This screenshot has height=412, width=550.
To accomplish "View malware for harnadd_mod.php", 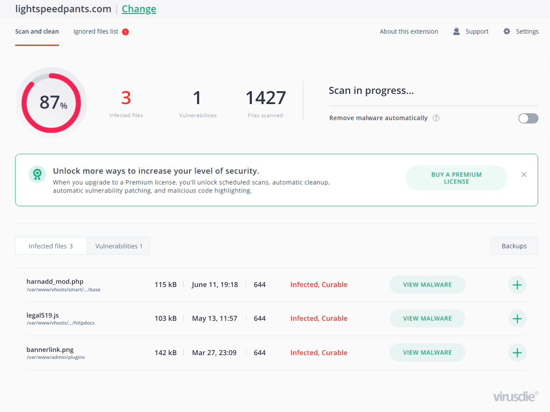I will tap(427, 285).
